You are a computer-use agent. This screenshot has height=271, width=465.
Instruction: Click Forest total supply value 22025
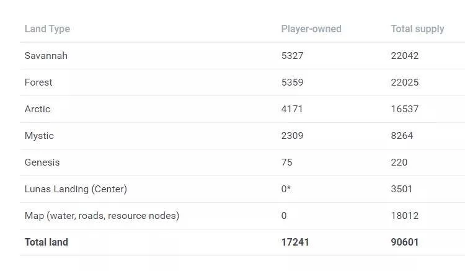click(405, 82)
